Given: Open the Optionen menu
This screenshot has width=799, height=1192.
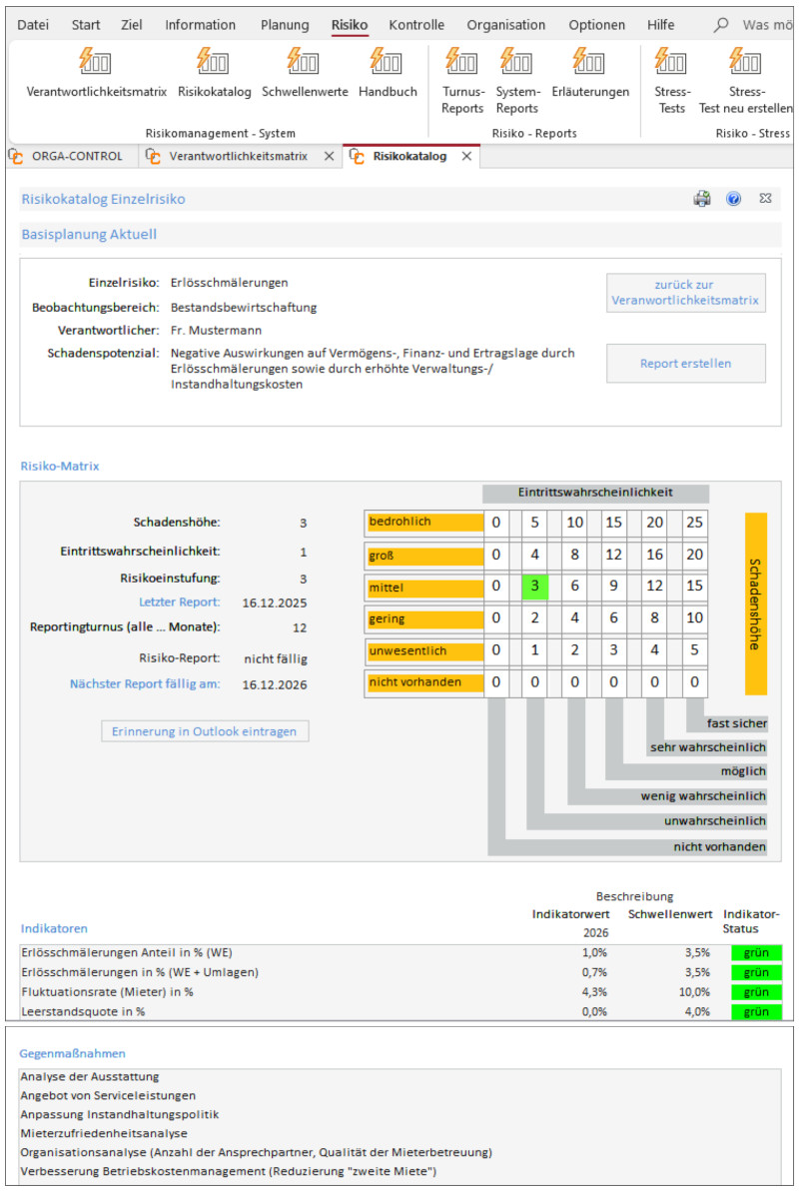Looking at the screenshot, I should coord(597,24).
